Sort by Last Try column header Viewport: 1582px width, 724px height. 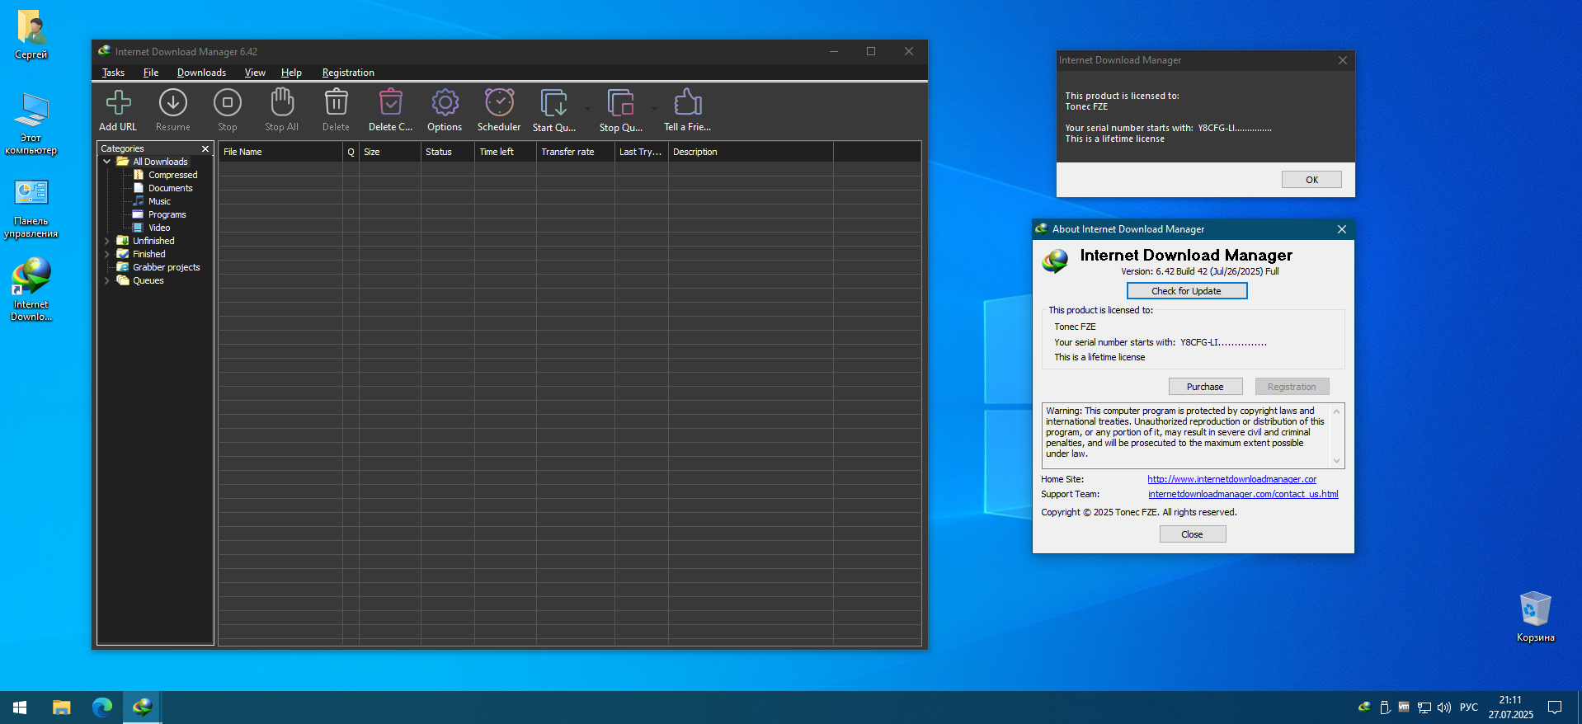pyautogui.click(x=642, y=152)
